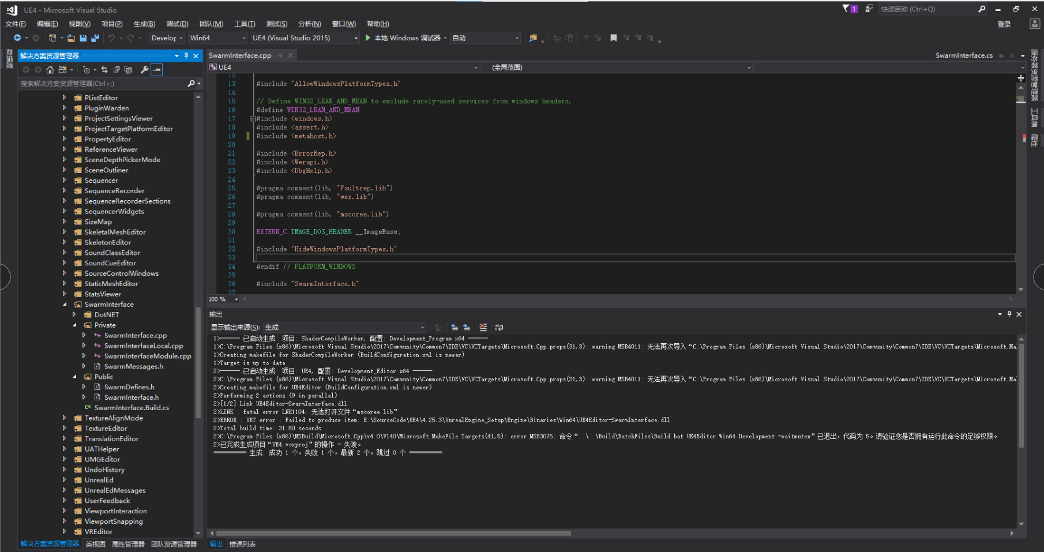Screen dimensions: 1044x552
Task: Click the user account icon beside 登录
Action: coord(1034,24)
